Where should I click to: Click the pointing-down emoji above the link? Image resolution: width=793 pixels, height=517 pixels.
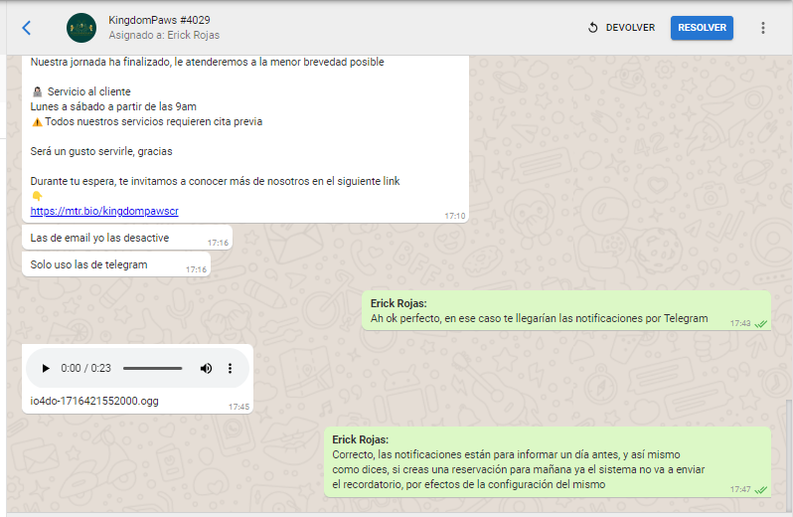tap(37, 196)
